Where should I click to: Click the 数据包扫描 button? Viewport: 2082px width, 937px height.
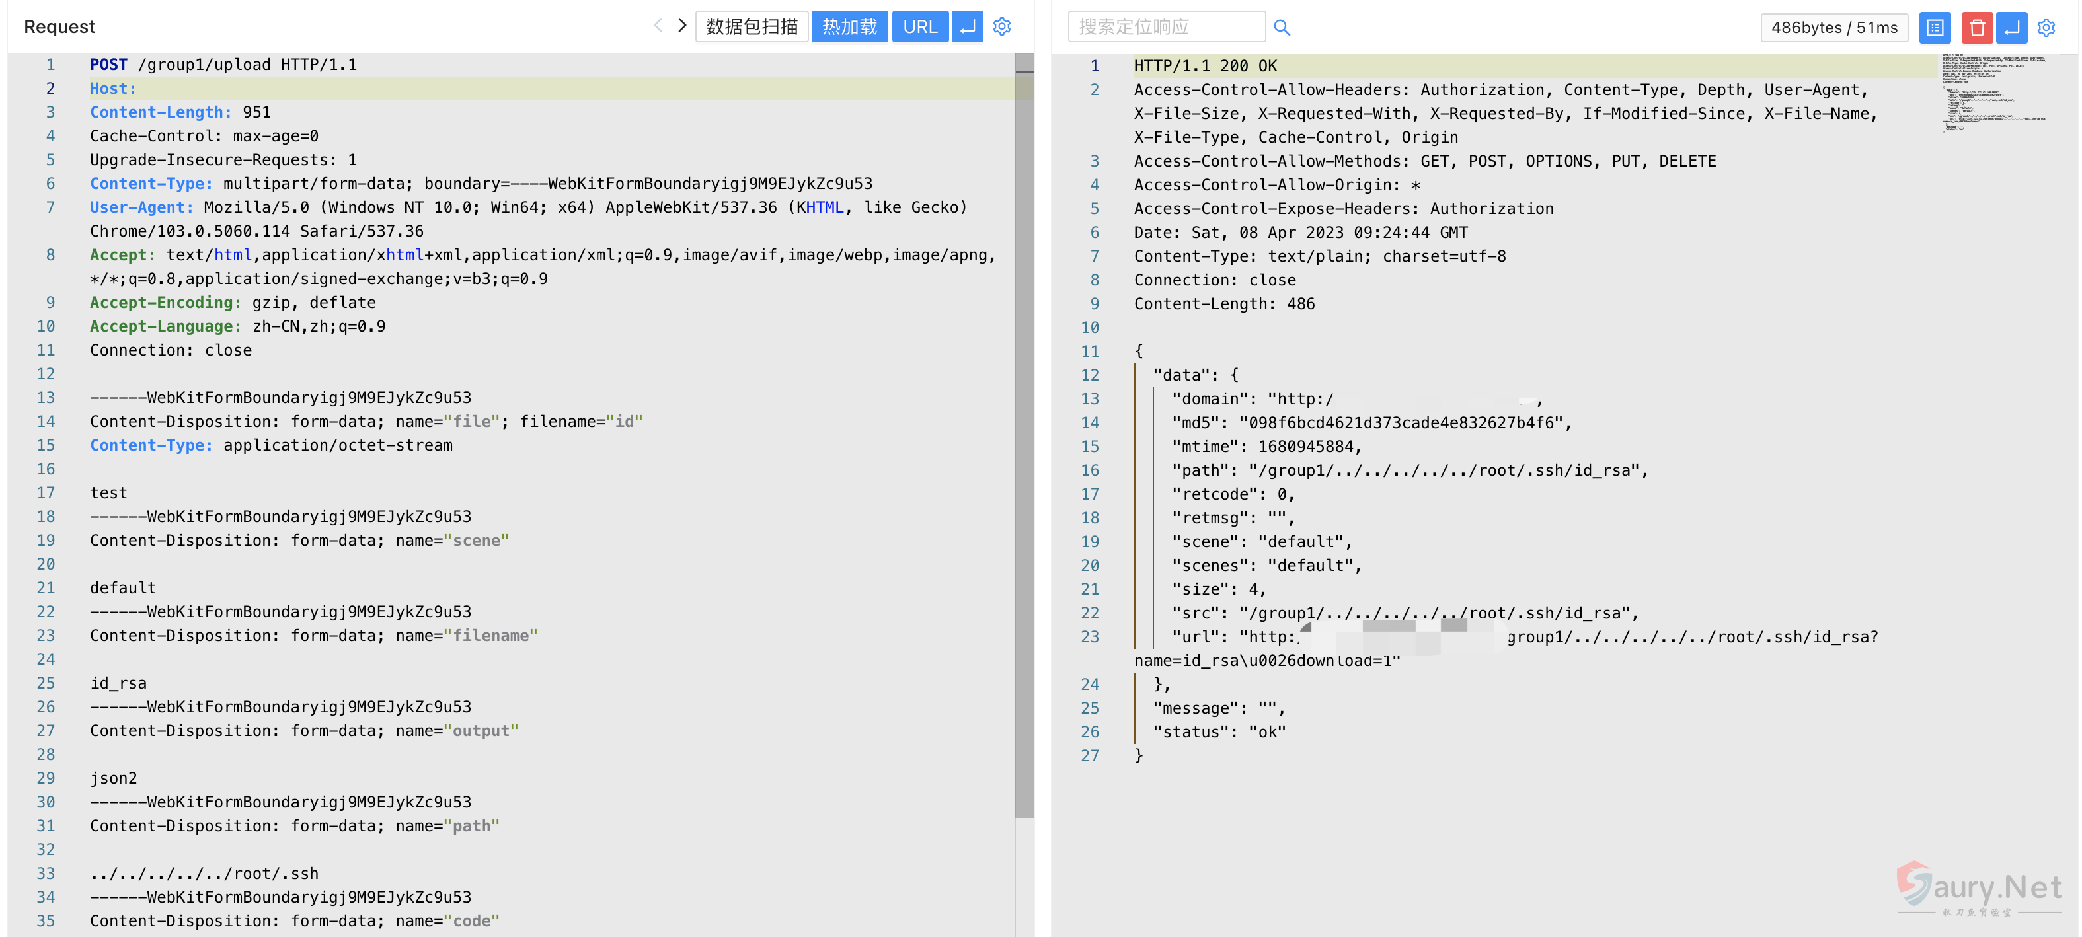click(751, 26)
